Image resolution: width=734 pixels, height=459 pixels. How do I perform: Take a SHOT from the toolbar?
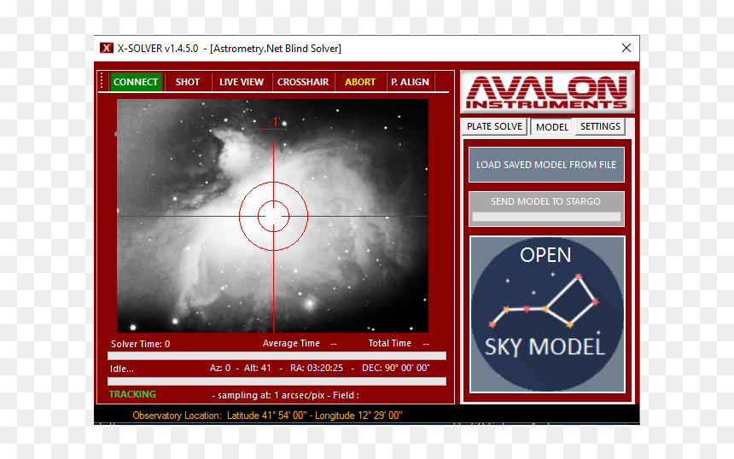coord(187,82)
